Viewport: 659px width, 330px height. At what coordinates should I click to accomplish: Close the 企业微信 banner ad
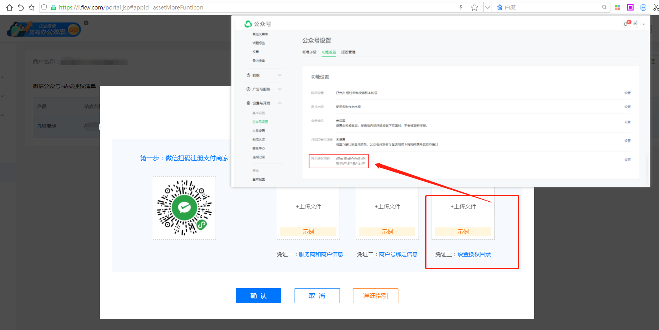tap(86, 23)
